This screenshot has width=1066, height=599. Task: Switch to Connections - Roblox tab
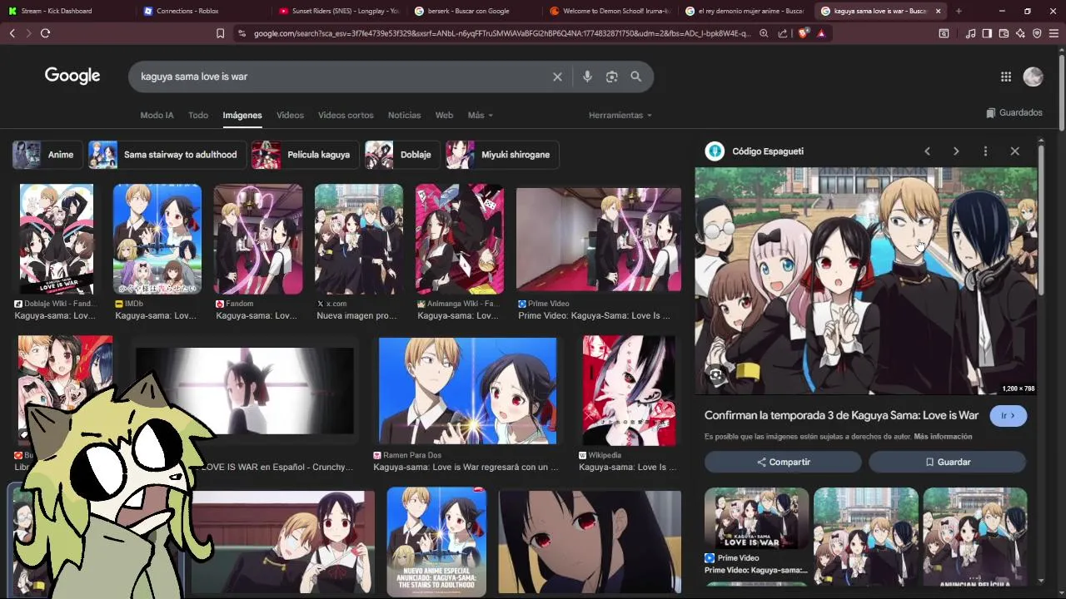tap(187, 11)
